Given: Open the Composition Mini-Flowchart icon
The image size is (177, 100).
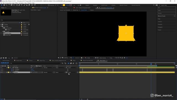Looking at the screenshot, I should click(x=62, y=63).
